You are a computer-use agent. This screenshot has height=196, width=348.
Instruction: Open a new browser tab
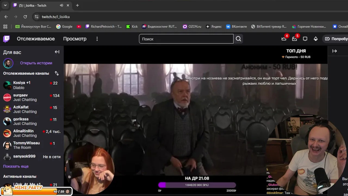pyautogui.click(x=77, y=5)
